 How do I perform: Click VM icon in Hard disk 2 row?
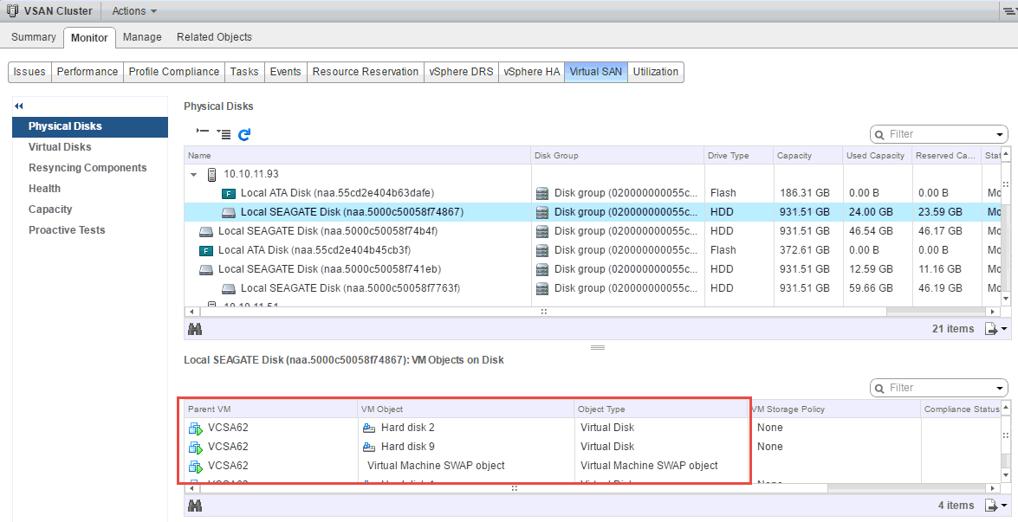tap(196, 428)
